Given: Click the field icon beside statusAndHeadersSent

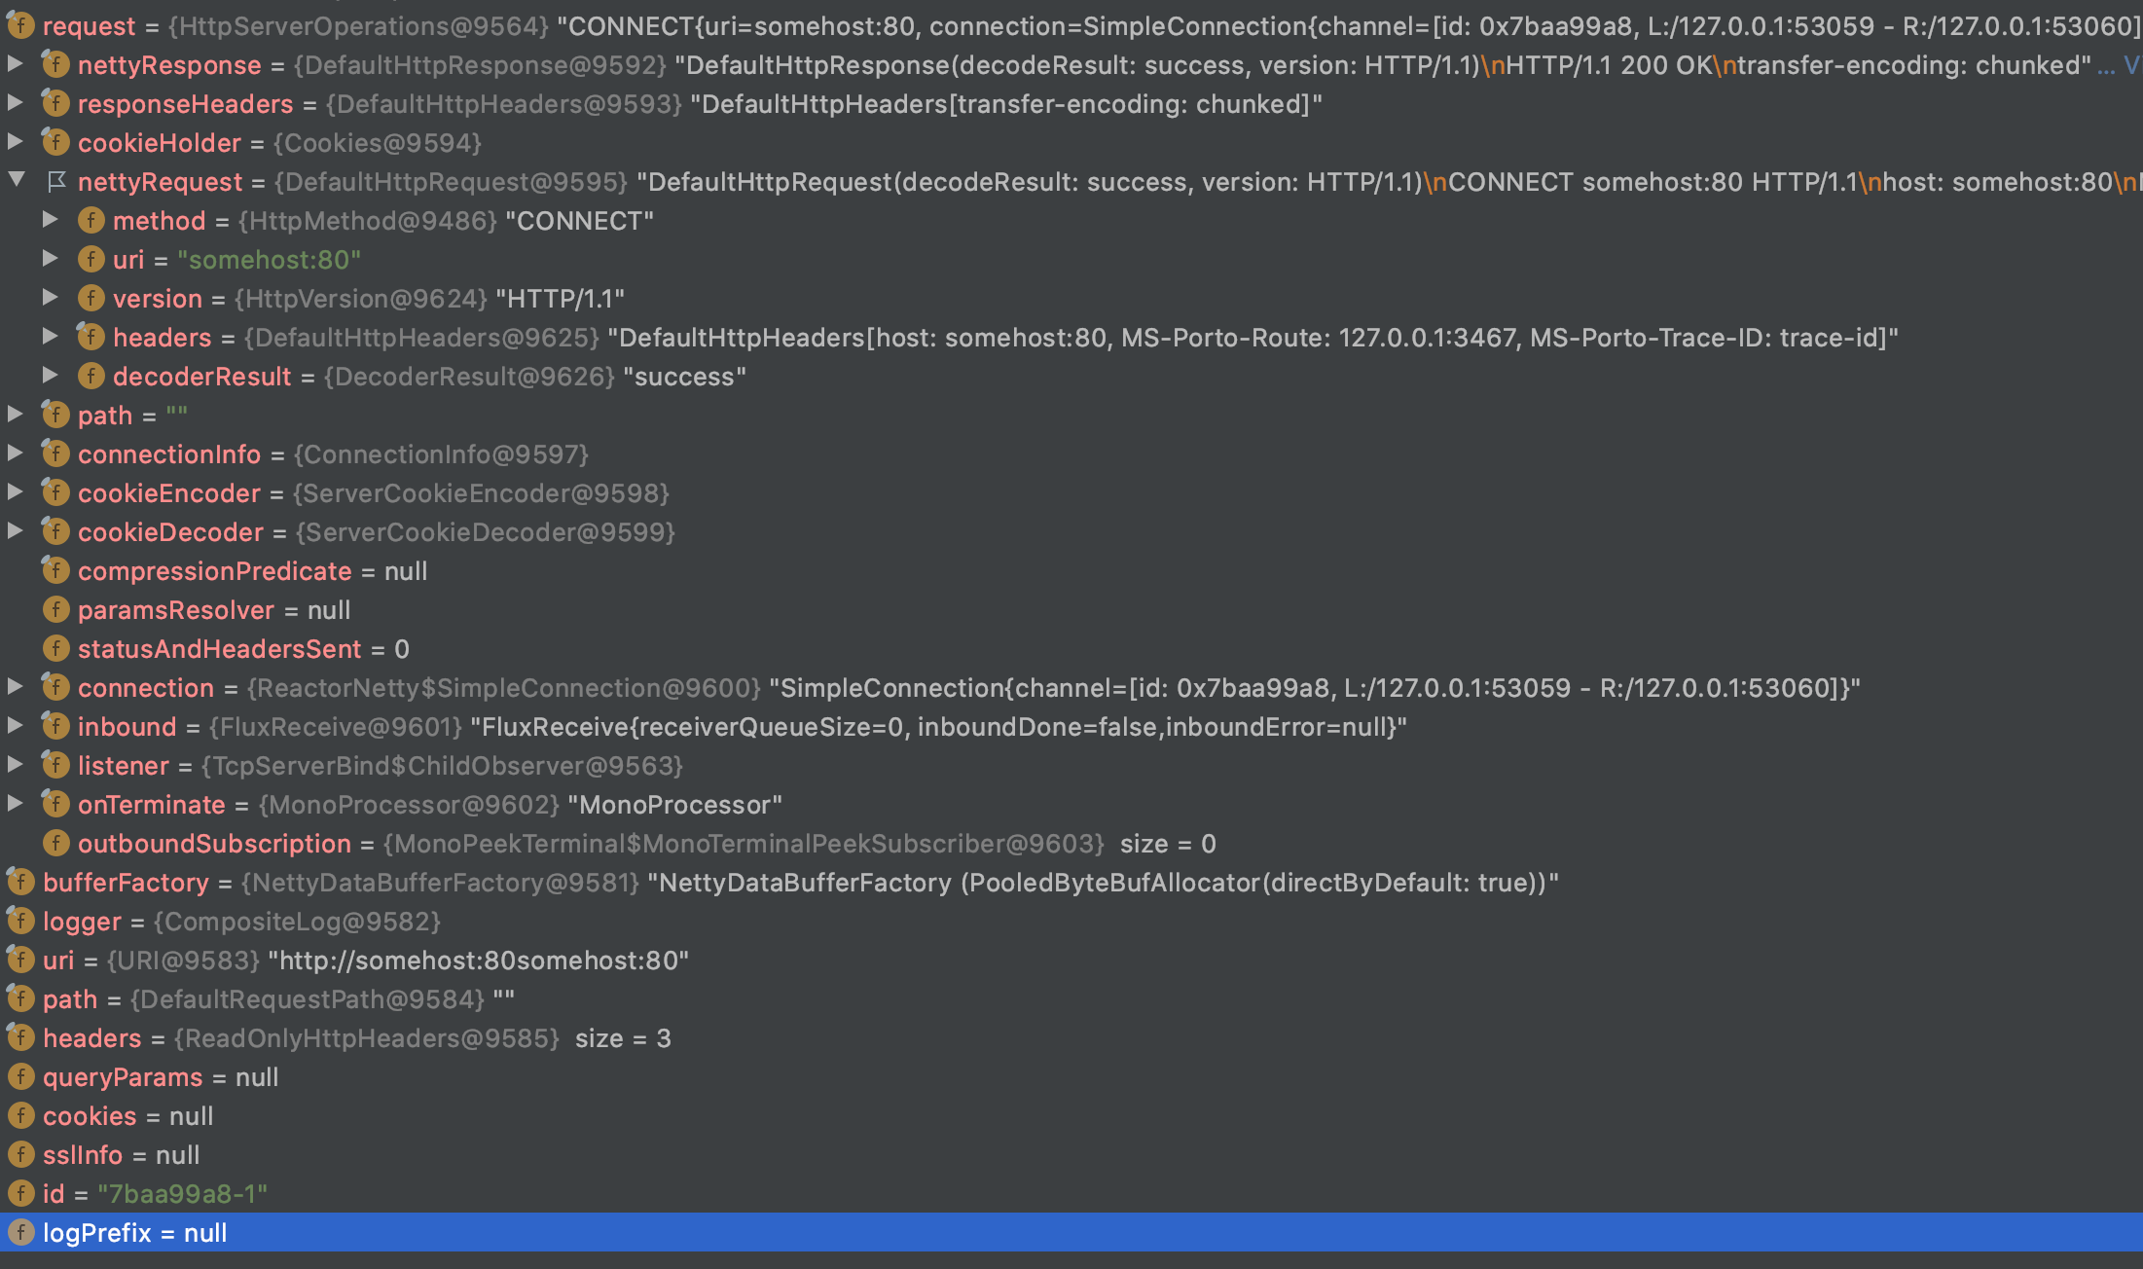Looking at the screenshot, I should [x=55, y=649].
